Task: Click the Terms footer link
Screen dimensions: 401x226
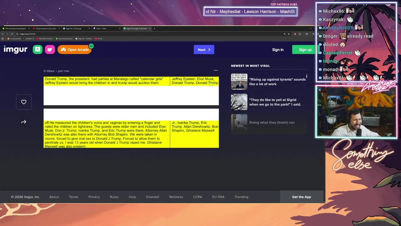Action: coord(74,197)
